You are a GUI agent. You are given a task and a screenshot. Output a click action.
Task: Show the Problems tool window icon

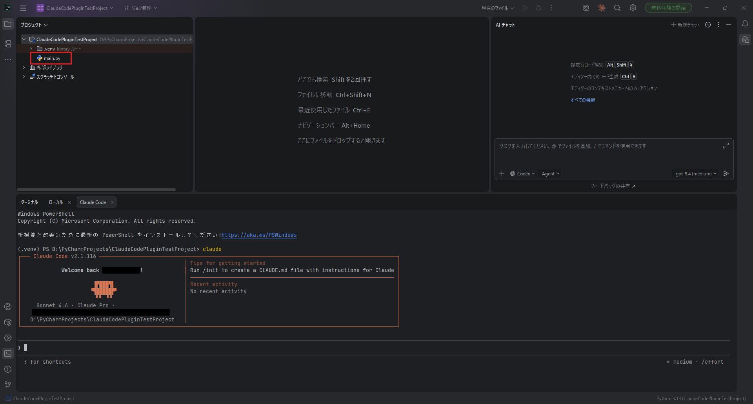click(8, 369)
